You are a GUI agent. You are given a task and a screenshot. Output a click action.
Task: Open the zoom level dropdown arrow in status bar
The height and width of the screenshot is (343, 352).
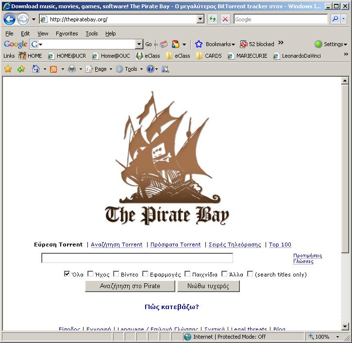click(337, 337)
